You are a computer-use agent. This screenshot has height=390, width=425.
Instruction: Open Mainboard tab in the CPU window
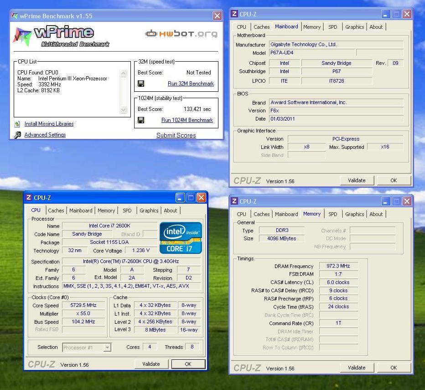coord(81,211)
